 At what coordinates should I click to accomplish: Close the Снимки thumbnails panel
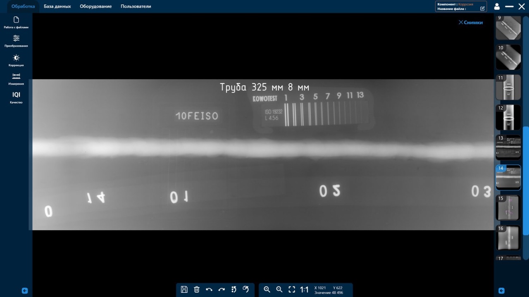tap(470, 22)
